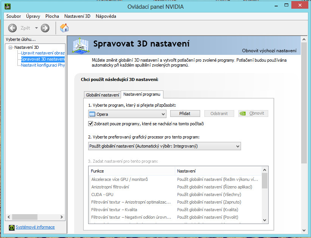This screenshot has height=238, width=311.
Task: Go to the Home page icon
Action: (64, 28)
